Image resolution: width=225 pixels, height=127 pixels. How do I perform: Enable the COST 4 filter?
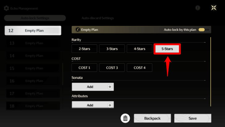point(139,68)
